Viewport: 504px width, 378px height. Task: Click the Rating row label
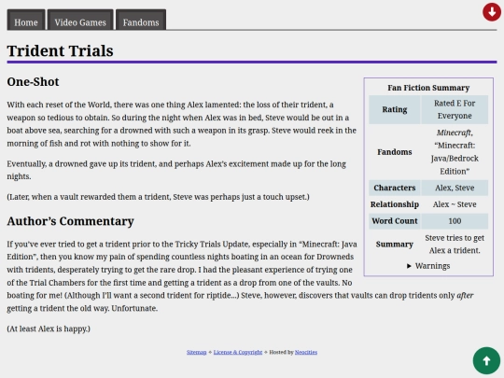[x=395, y=109]
